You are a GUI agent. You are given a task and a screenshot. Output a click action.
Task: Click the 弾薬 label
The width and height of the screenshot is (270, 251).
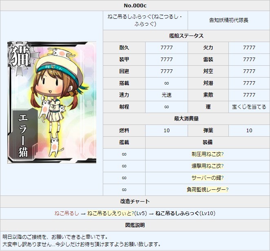[208, 131]
